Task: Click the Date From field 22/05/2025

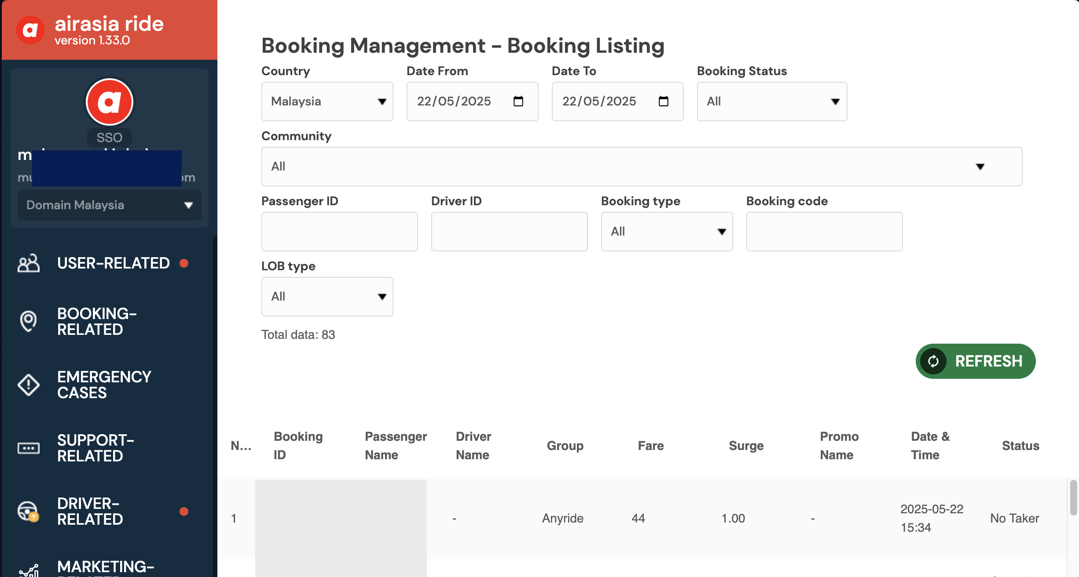Action: tap(473, 102)
